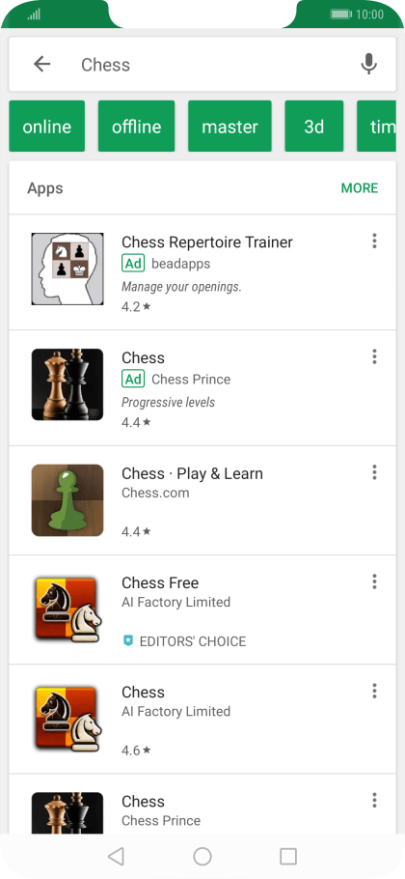Screen dimensions: 405x879
Task: Select the offline filter chip
Action: click(x=137, y=127)
